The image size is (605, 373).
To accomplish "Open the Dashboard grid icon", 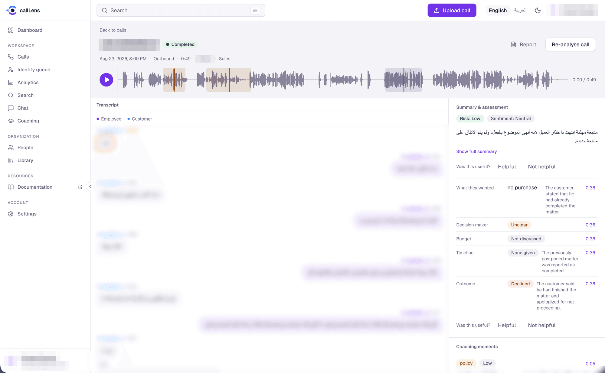I will point(11,30).
